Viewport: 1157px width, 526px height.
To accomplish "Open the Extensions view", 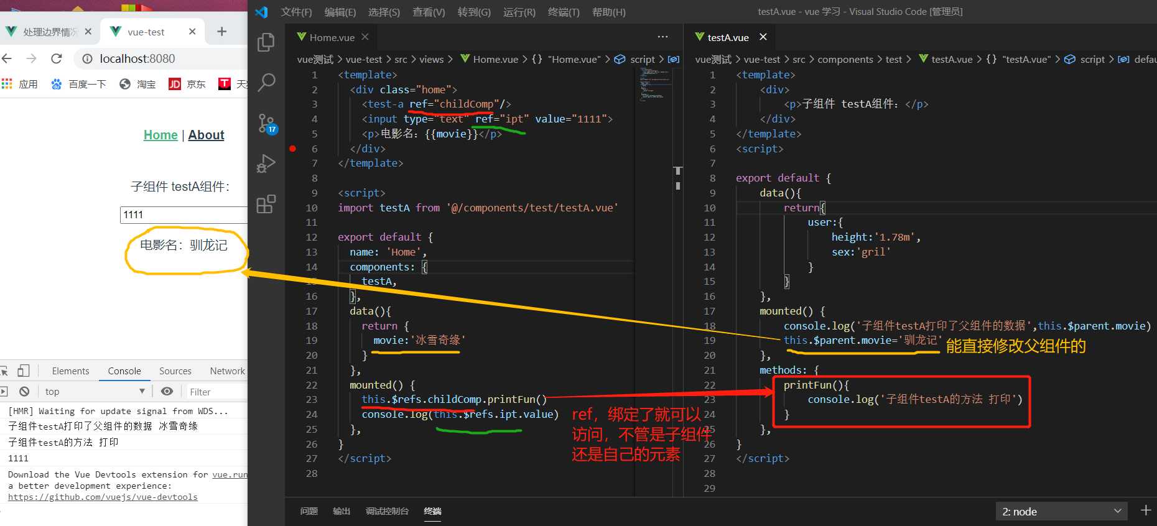I will coord(266,204).
